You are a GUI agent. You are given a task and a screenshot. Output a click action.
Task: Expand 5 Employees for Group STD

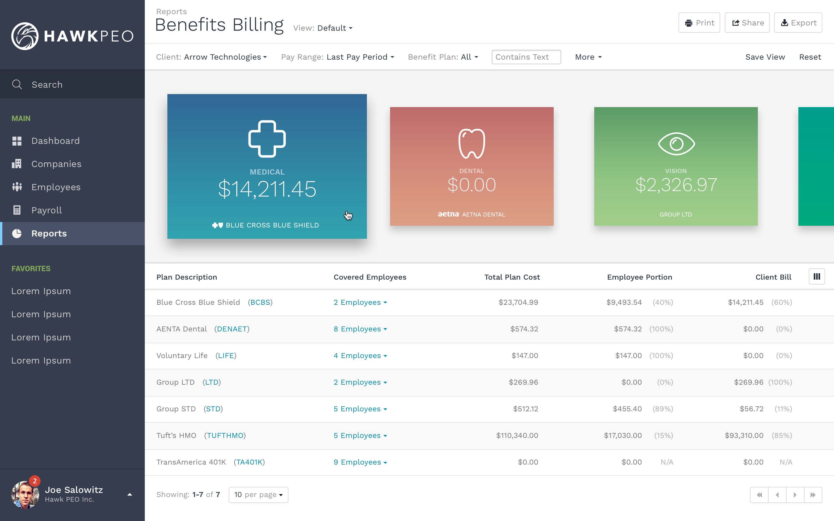(360, 409)
